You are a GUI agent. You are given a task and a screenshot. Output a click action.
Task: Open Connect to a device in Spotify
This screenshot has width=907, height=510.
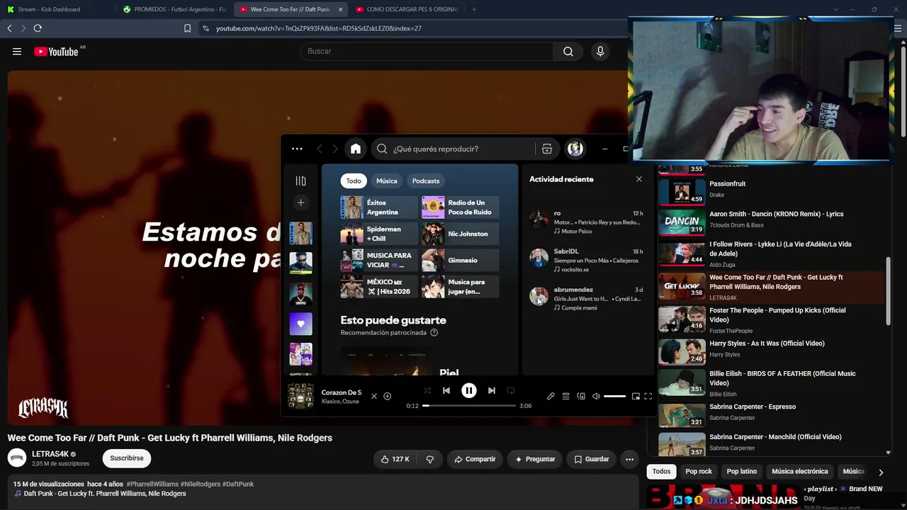pyautogui.click(x=581, y=397)
